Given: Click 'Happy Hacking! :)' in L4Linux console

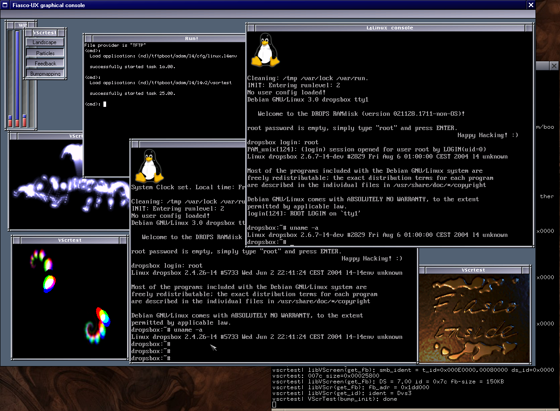Looking at the screenshot, I should (488, 135).
